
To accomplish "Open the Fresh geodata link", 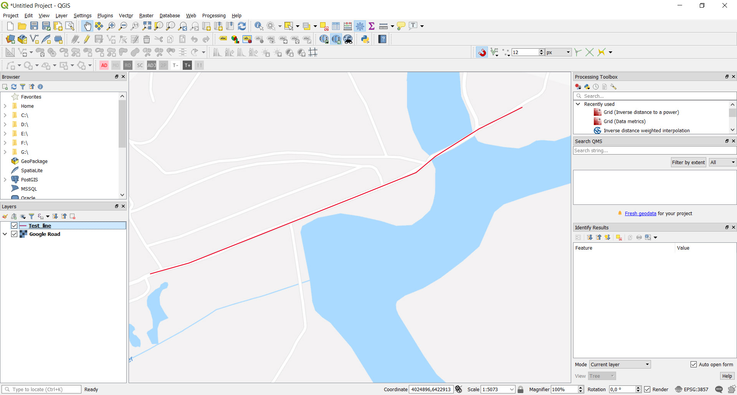I will coord(640,214).
